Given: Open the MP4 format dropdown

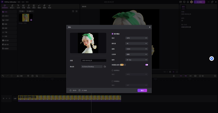Looking at the screenshot, I should coord(137,38).
